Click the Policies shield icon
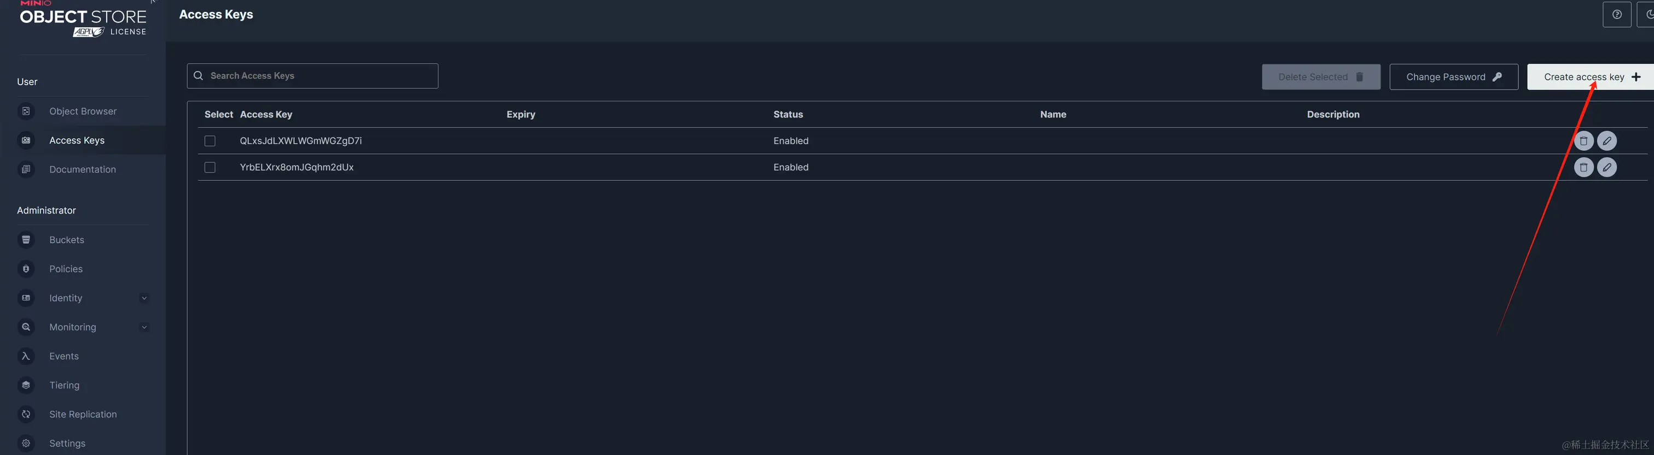This screenshot has height=455, width=1654. 26,269
